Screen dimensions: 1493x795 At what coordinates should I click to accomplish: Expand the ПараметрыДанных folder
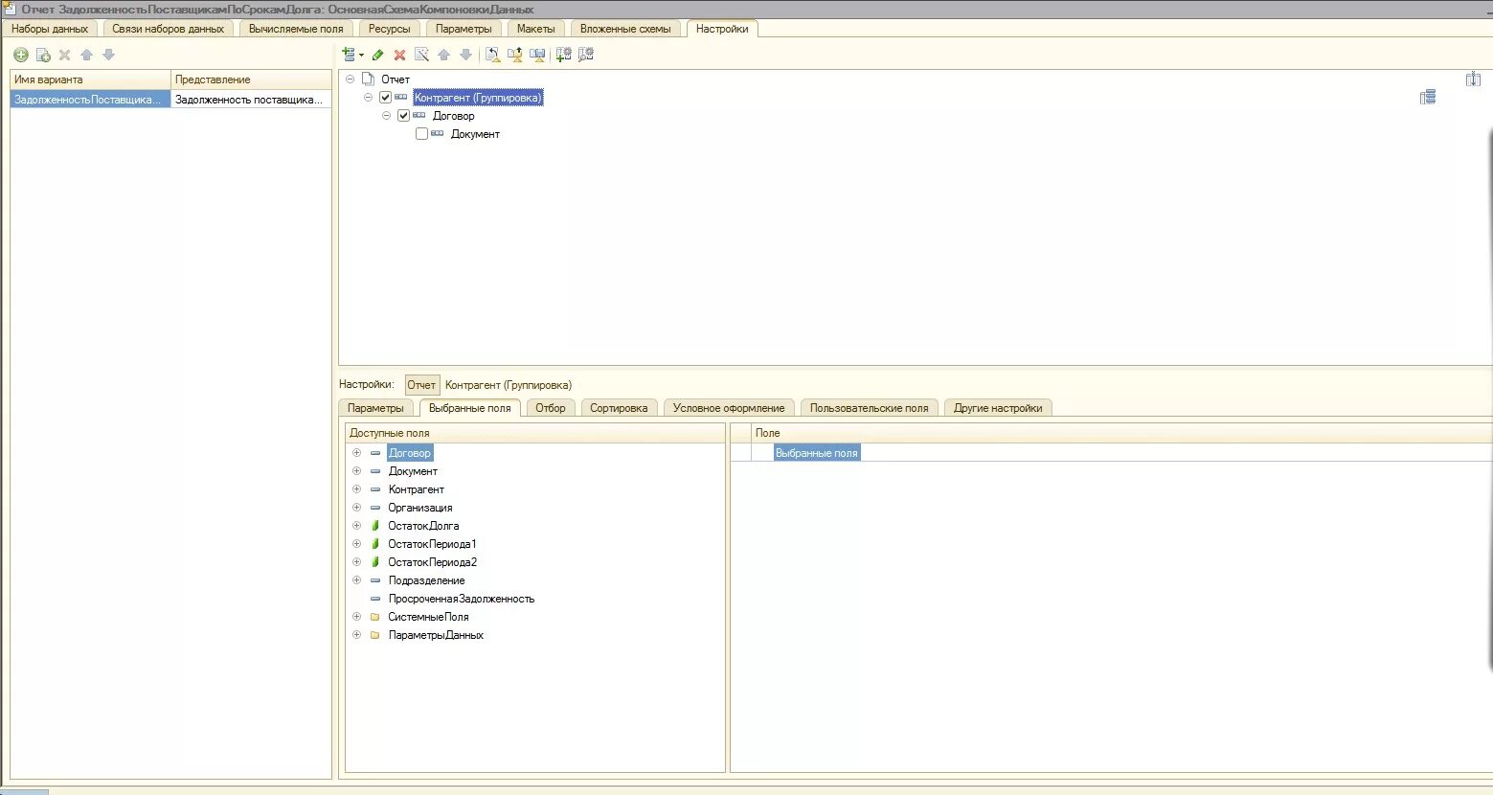356,634
